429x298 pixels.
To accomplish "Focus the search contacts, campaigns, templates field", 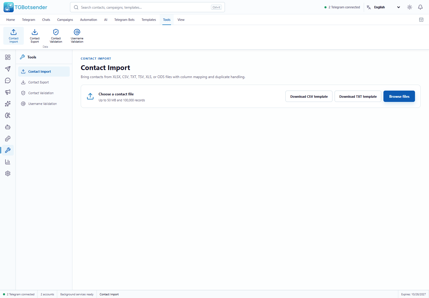I will pyautogui.click(x=147, y=7).
